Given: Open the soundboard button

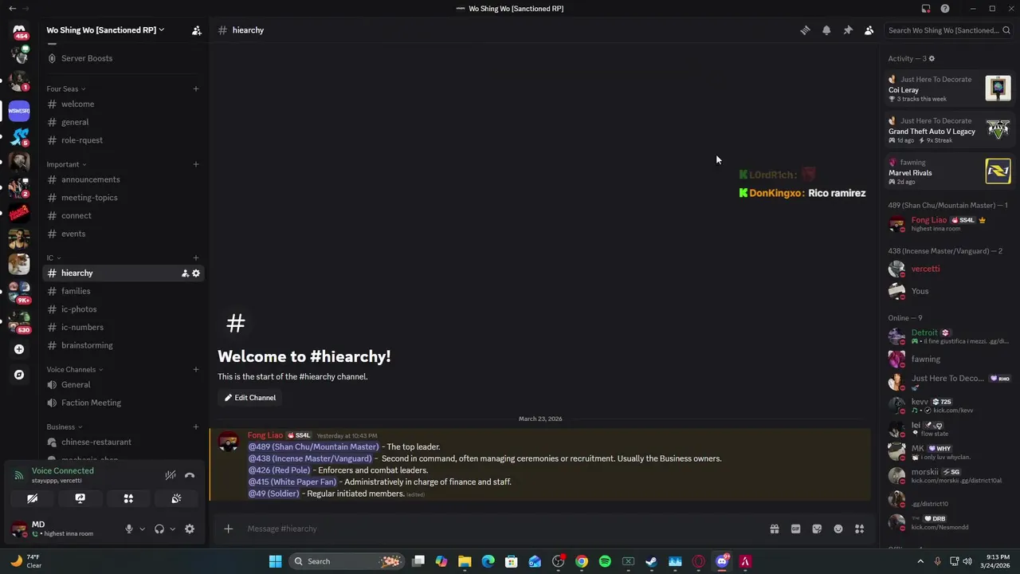Looking at the screenshot, I should click(176, 498).
